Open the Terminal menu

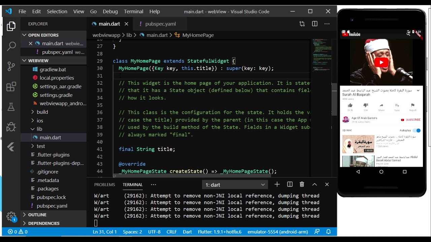[x=133, y=11]
